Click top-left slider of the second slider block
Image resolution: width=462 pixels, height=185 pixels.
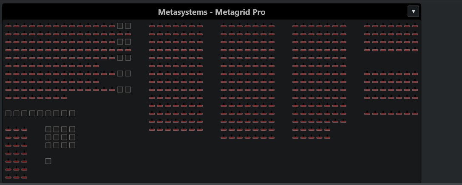[x=152, y=26]
